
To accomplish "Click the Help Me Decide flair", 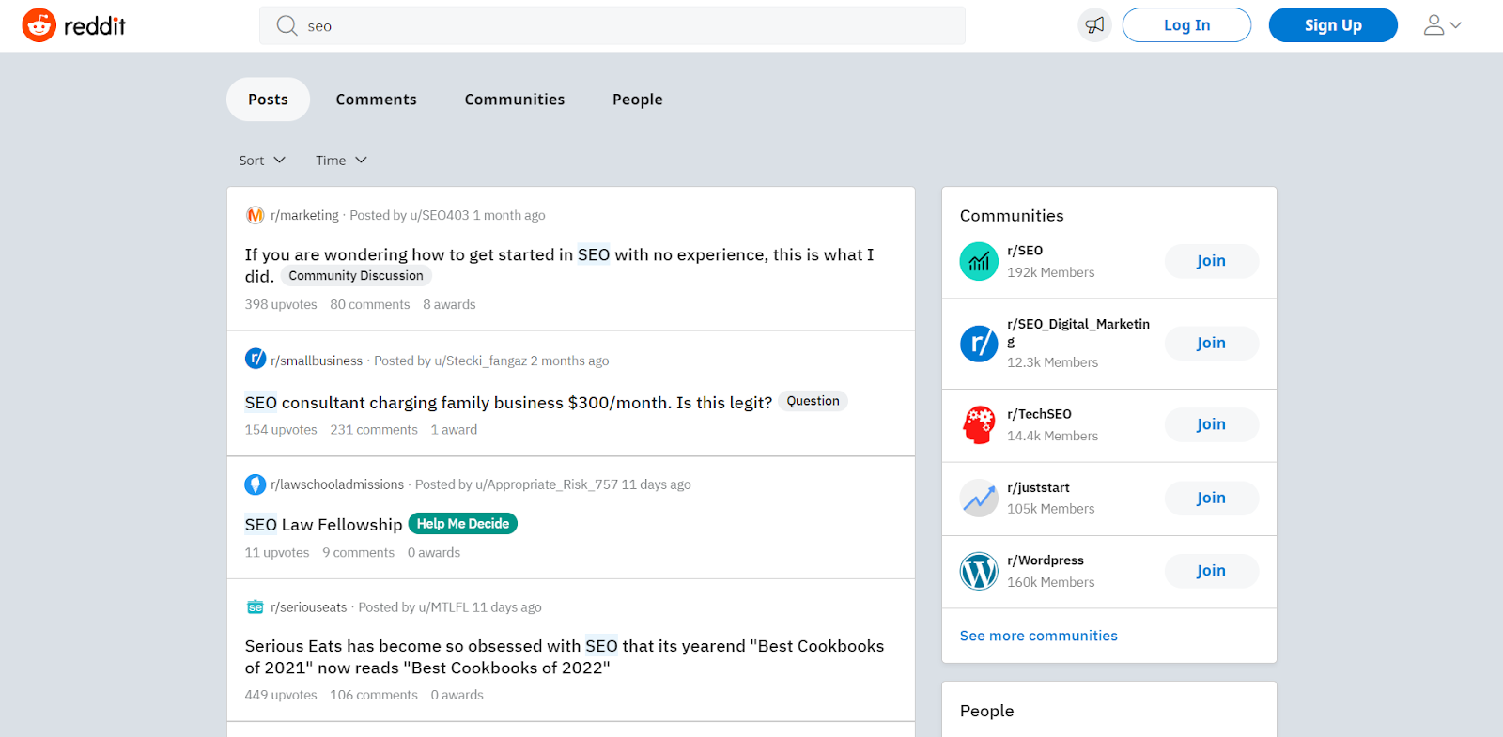I will (x=463, y=524).
